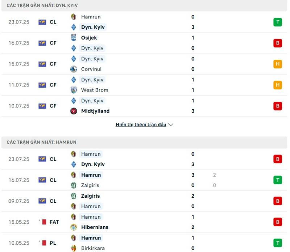Click the red B badge for Osijek match
The width and height of the screenshot is (290, 252).
coord(278,43)
